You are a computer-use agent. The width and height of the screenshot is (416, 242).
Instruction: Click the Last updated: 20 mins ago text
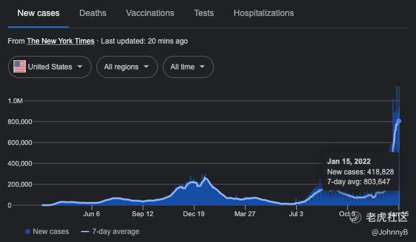(x=144, y=41)
